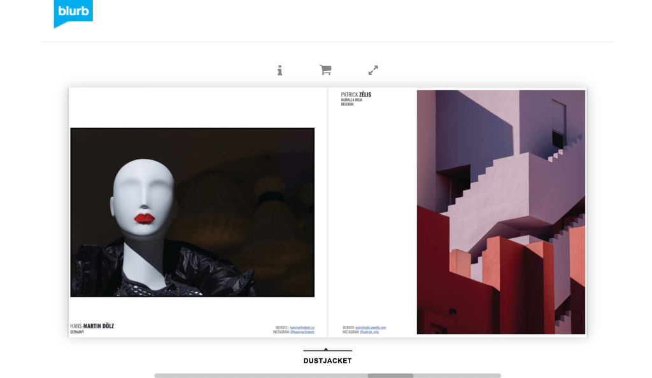
Task: Click the shopping cart icon
Action: point(325,71)
